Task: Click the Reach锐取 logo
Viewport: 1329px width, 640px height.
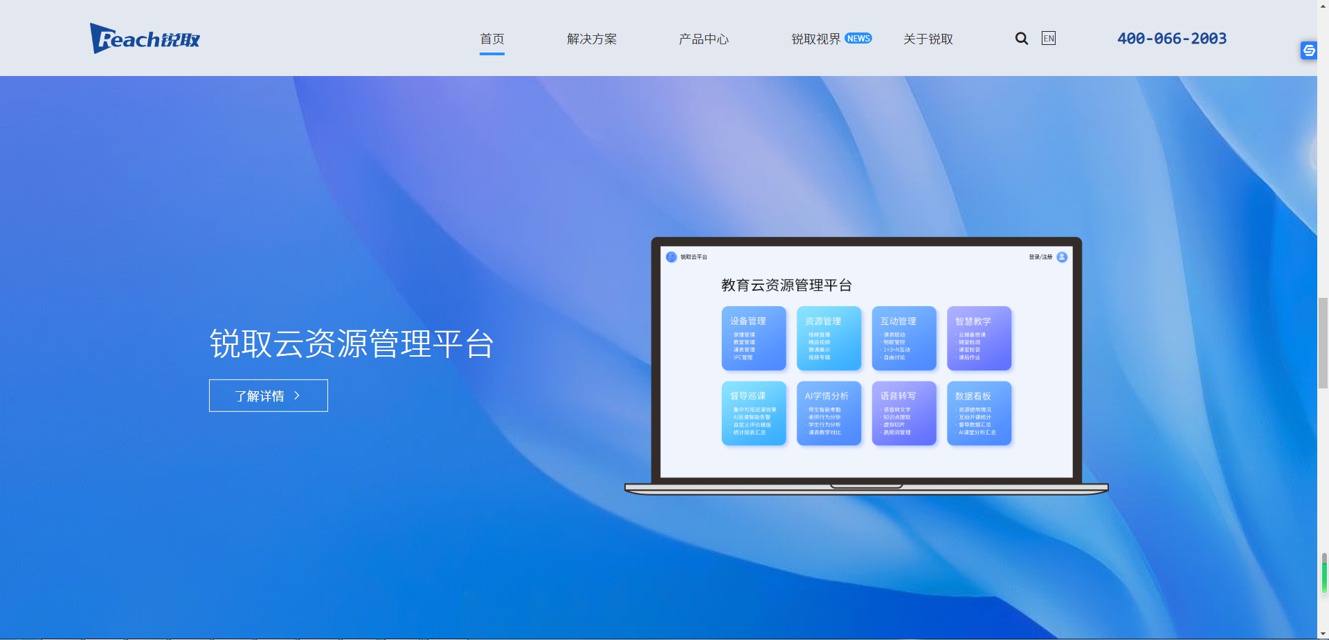Action: coord(145,39)
